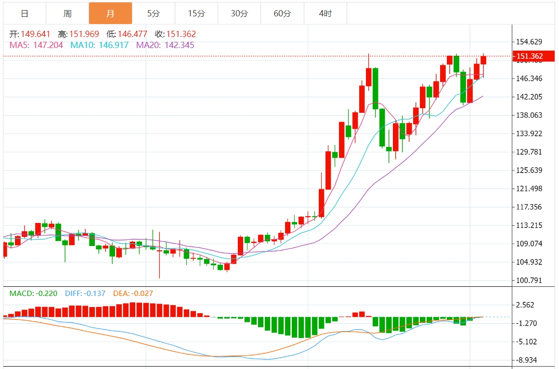Switch to the 周 weekly chart tab
Screen dimensions: 559x369
[67, 13]
